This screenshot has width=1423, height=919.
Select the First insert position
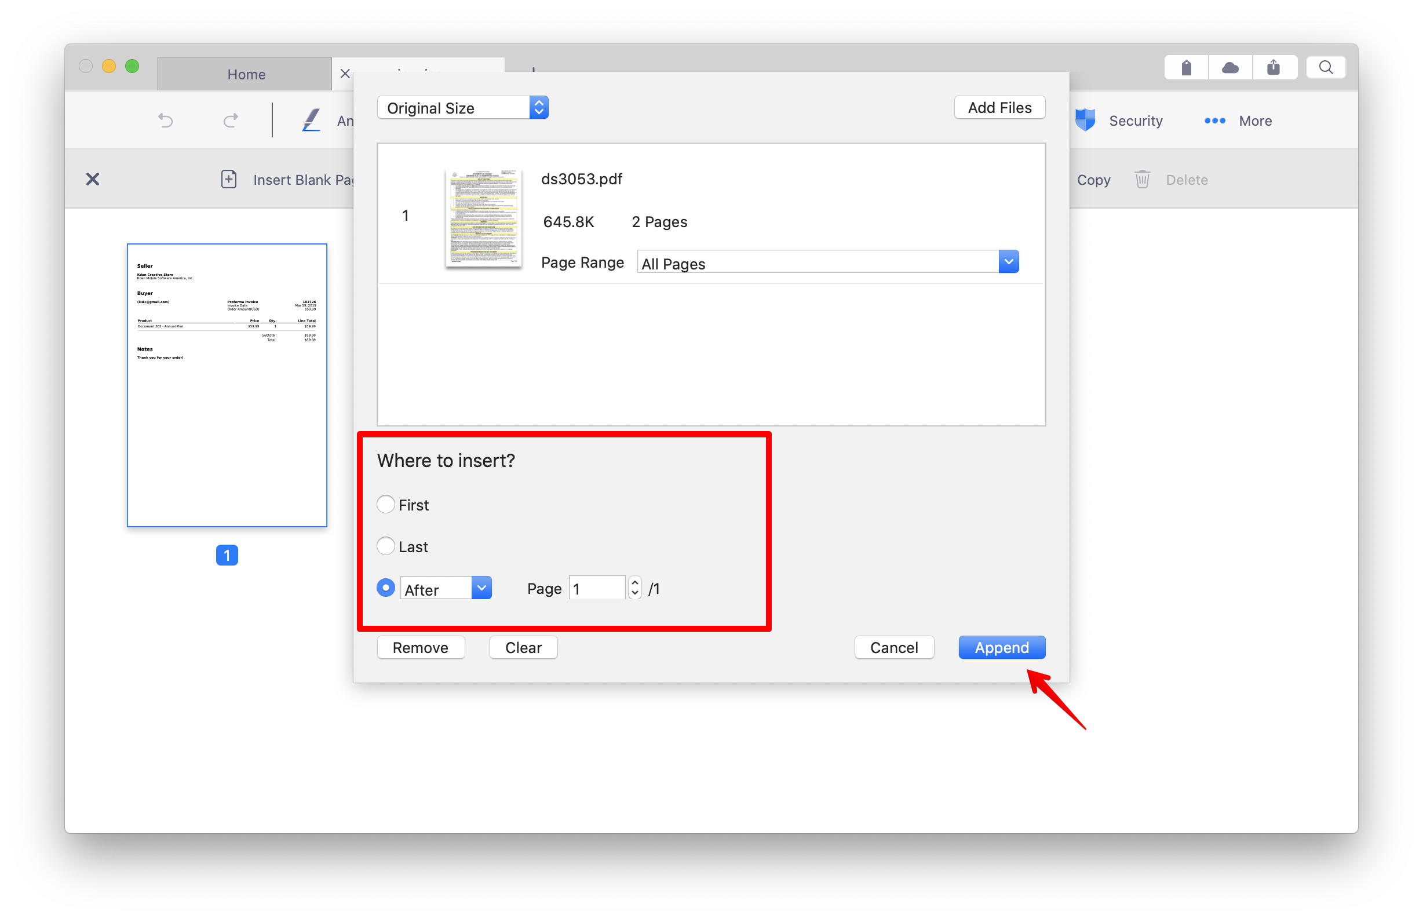coord(386,505)
